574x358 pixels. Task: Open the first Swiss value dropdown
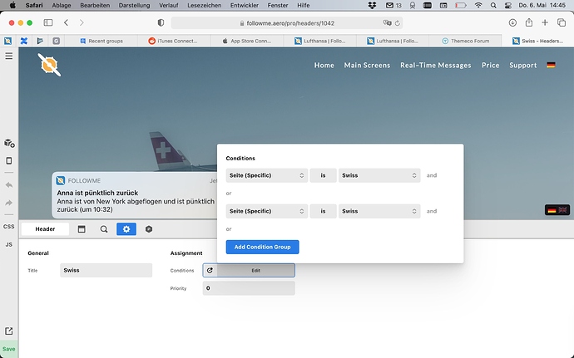coord(379,175)
